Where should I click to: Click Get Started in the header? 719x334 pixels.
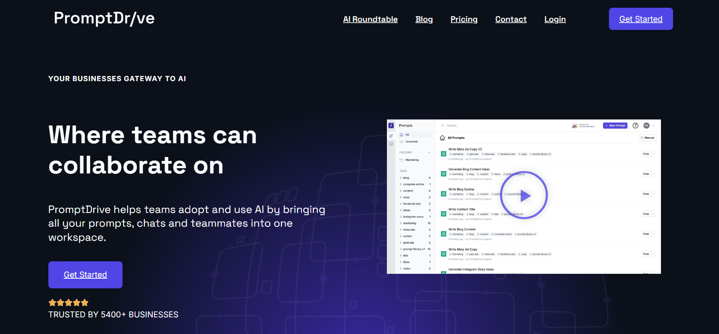(x=641, y=19)
